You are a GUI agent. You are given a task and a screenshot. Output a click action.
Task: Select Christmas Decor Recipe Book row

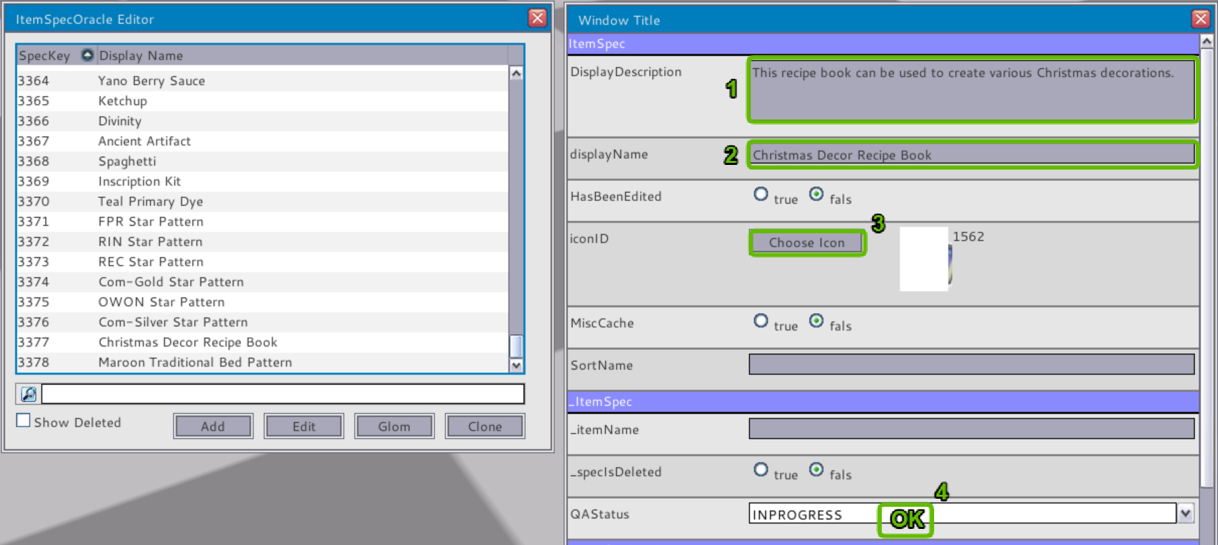coord(188,343)
